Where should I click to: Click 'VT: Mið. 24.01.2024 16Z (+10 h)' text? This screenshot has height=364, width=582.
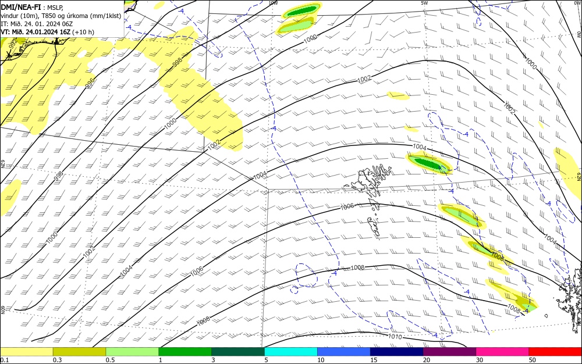(48, 32)
